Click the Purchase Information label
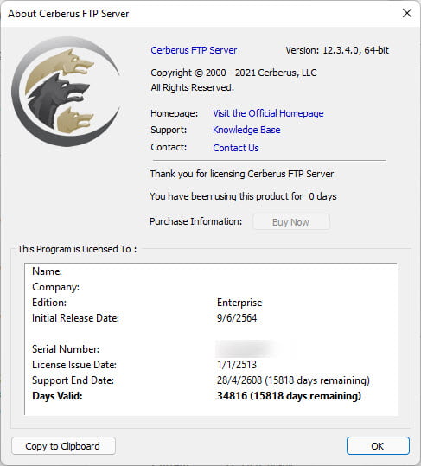421x466 pixels. coord(195,221)
